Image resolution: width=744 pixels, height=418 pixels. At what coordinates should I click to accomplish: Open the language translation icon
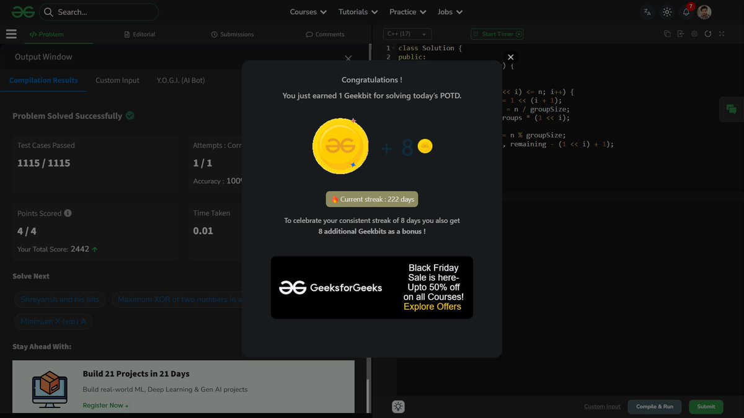pos(647,12)
